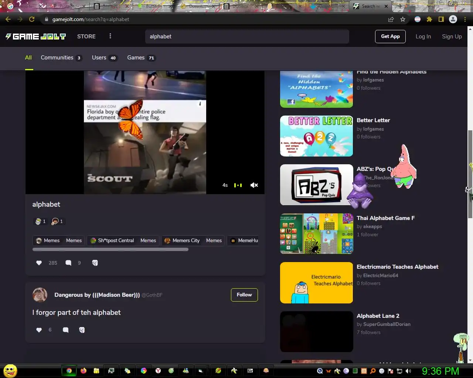The height and width of the screenshot is (378, 473).
Task: Open the GothBF user avatar
Action: pyautogui.click(x=40, y=295)
